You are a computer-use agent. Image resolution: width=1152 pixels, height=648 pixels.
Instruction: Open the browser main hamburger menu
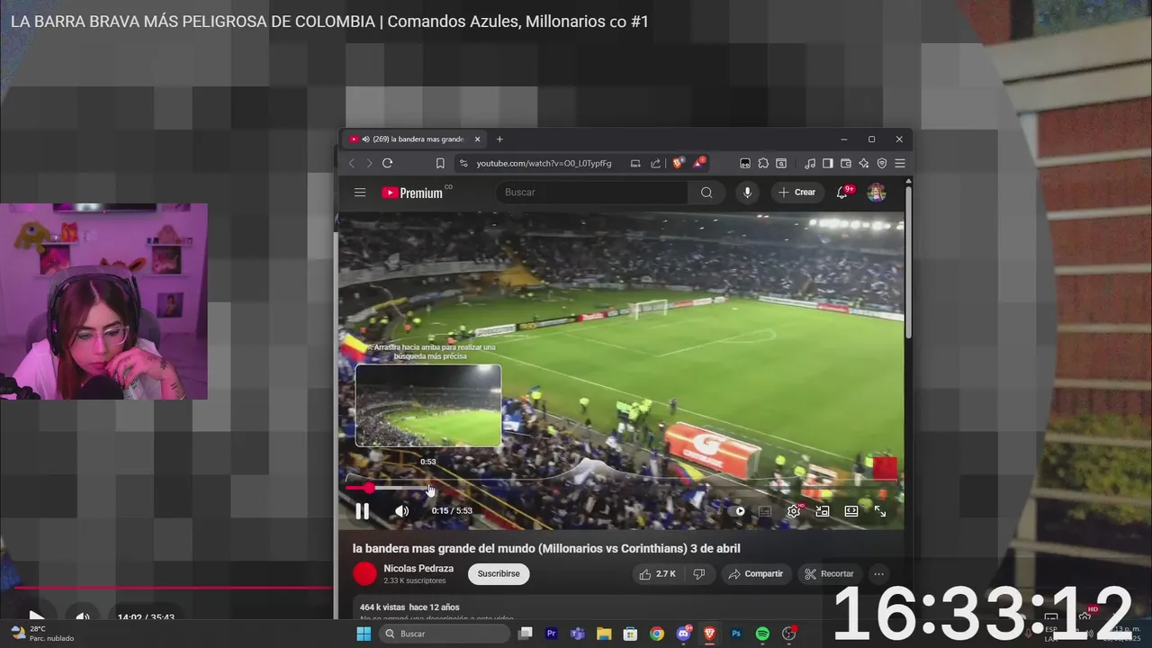900,163
